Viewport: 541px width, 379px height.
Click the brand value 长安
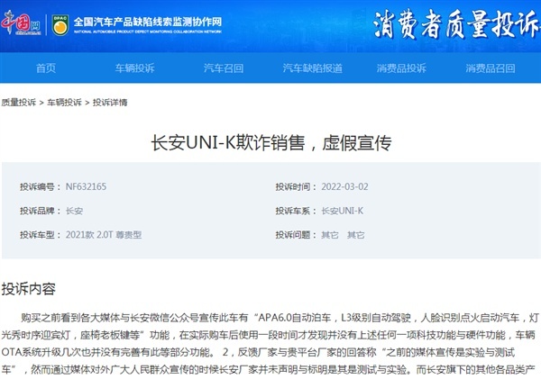pyautogui.click(x=74, y=211)
